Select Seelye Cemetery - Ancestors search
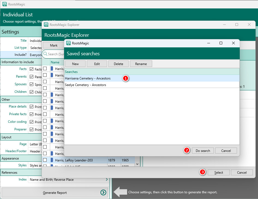 [x=152, y=85]
